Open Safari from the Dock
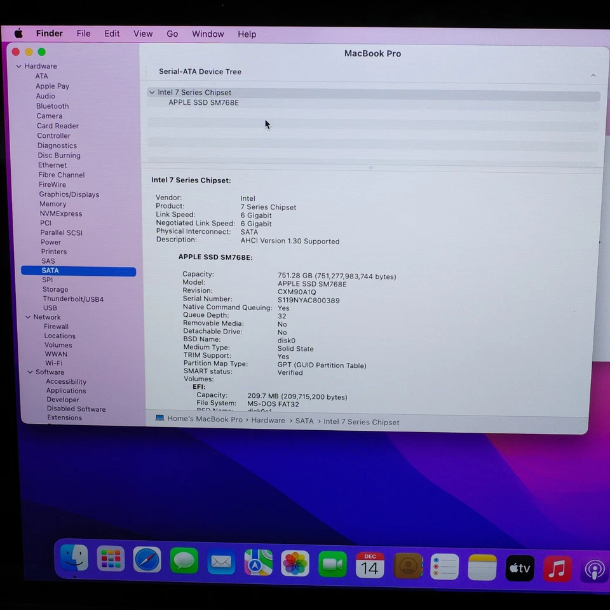 coord(147,562)
